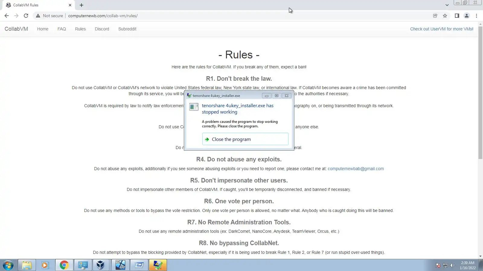Open the Run dialog taskbar icon
Image resolution: width=483 pixels, height=271 pixels.
click(x=139, y=265)
